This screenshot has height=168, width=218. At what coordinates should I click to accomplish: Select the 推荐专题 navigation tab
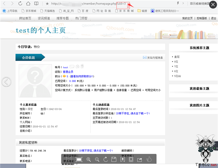click(x=62, y=18)
